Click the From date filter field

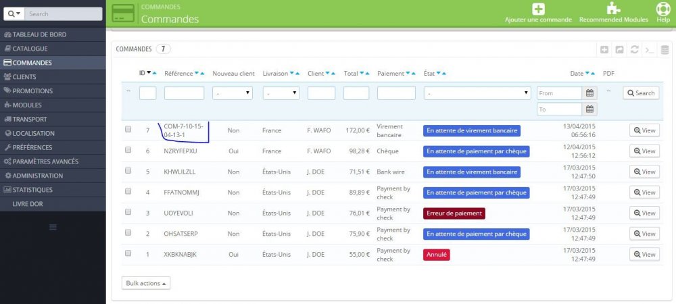[x=560, y=93]
